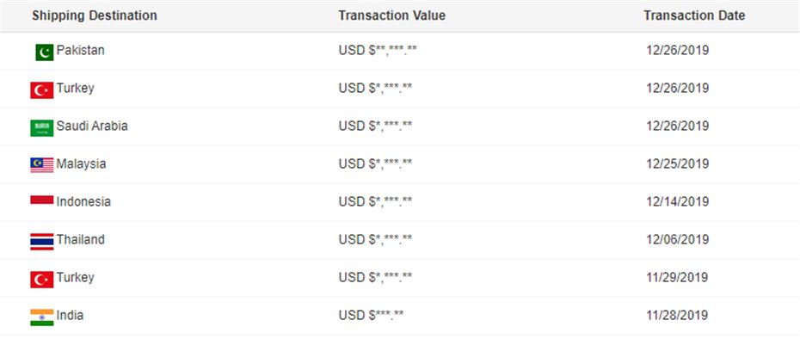Click the India flag icon
The image size is (800, 345).
pyautogui.click(x=42, y=317)
